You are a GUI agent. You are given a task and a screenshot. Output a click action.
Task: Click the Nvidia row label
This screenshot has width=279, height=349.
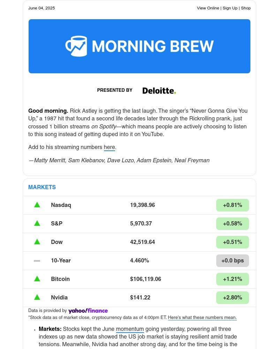(59, 297)
